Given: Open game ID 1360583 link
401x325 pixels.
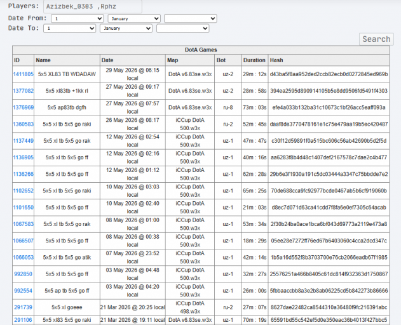Looking at the screenshot, I should tap(24, 124).
